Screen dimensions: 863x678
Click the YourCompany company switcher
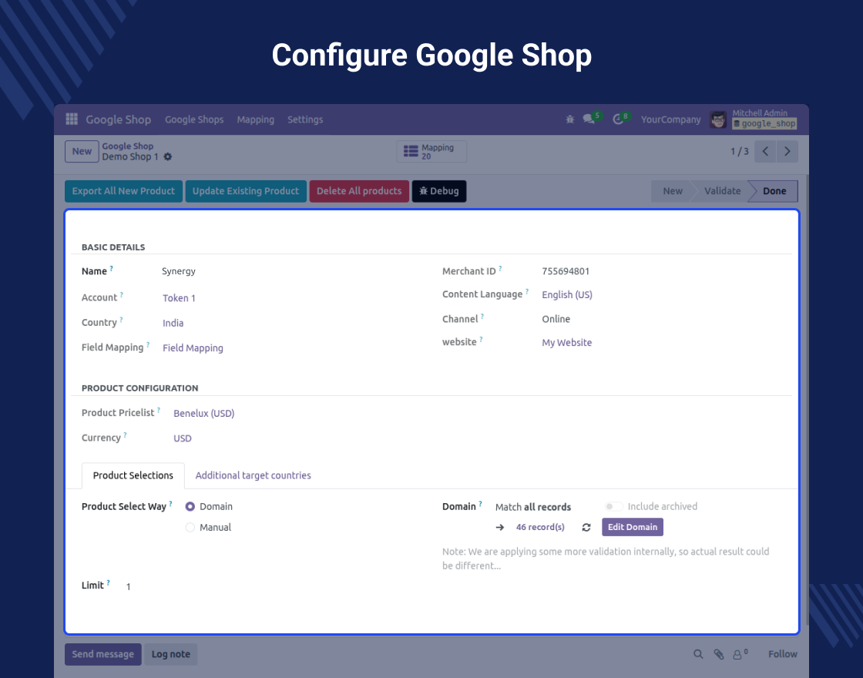(x=670, y=119)
